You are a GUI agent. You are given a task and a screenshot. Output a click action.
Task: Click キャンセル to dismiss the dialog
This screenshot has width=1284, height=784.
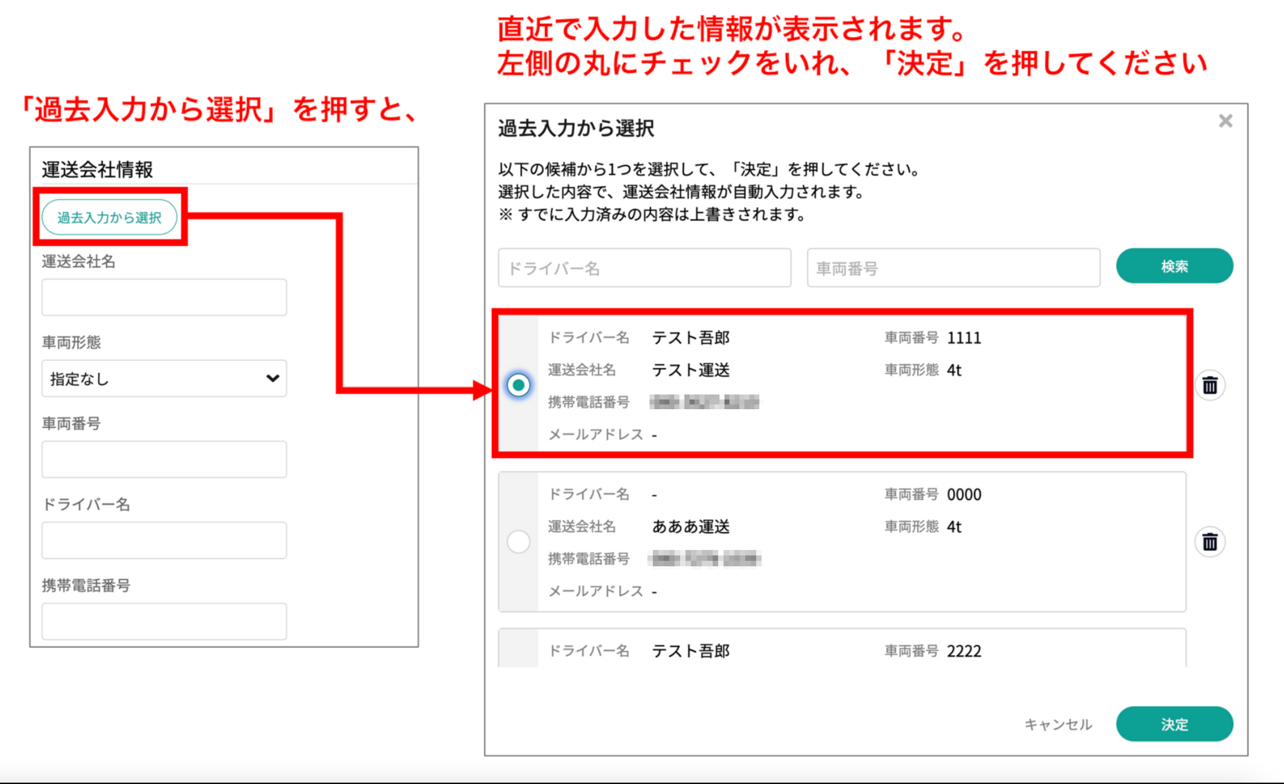pos(1058,724)
